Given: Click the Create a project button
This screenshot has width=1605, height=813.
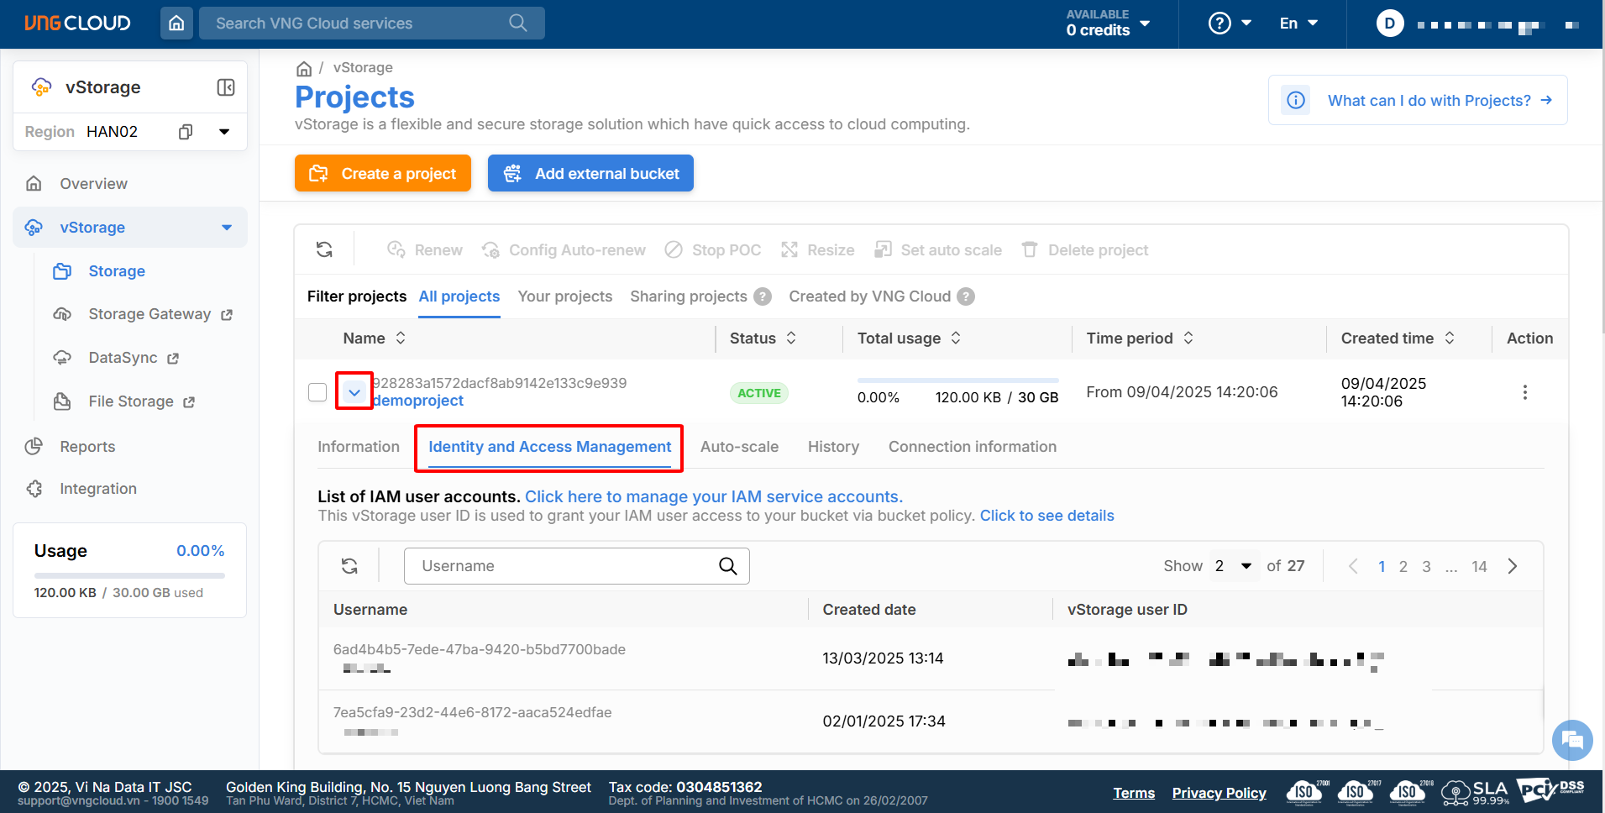Looking at the screenshot, I should pyautogui.click(x=383, y=174).
